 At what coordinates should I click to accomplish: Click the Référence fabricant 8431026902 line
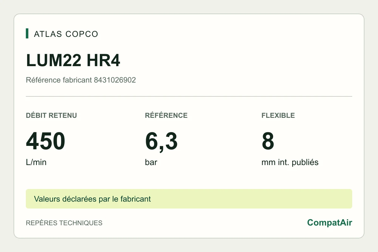[81, 80]
